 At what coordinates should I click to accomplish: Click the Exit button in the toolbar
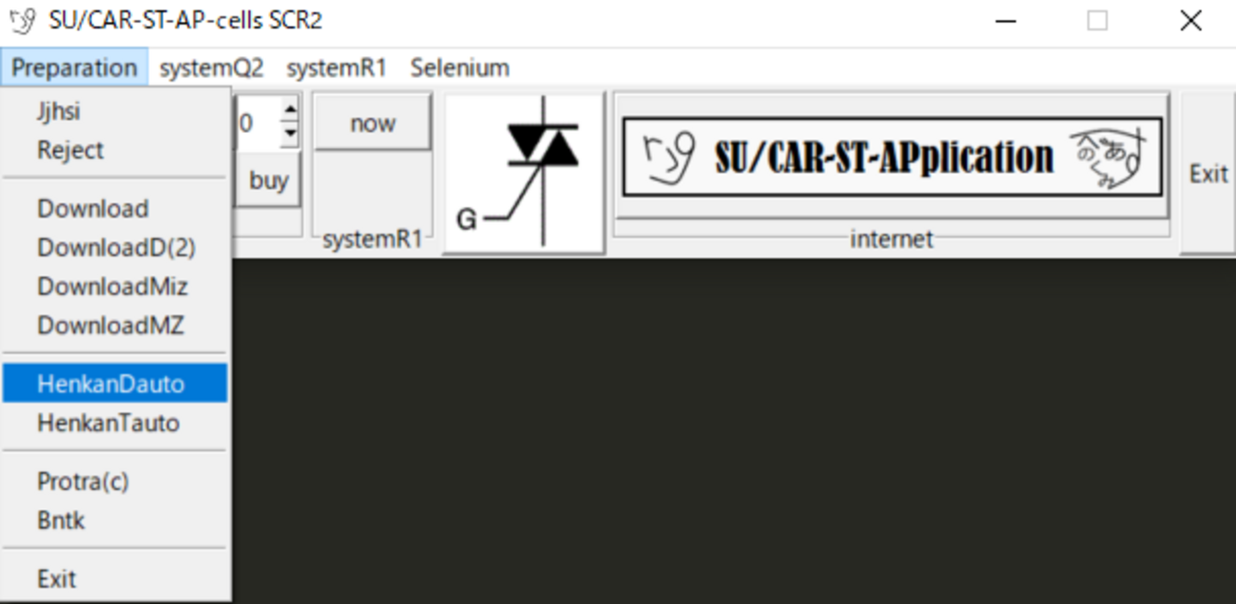[1207, 174]
